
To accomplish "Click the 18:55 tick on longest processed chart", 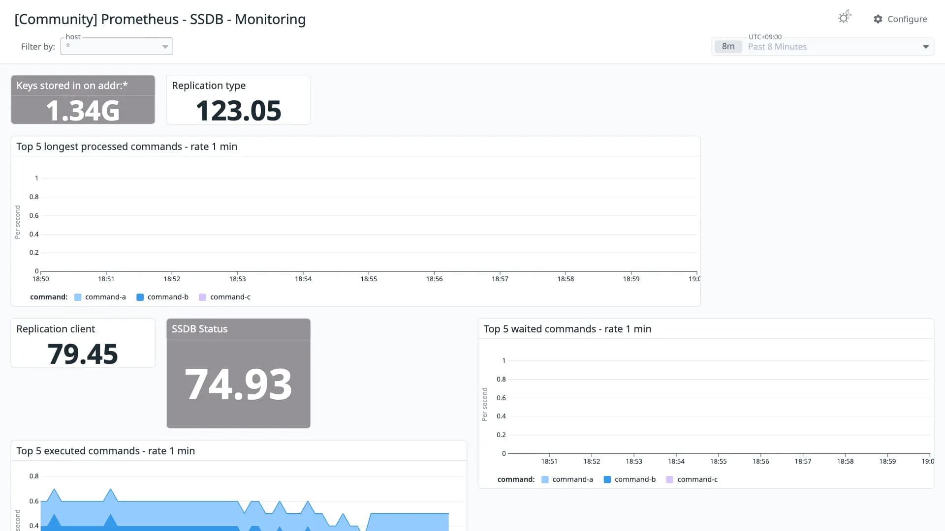I will point(369,279).
